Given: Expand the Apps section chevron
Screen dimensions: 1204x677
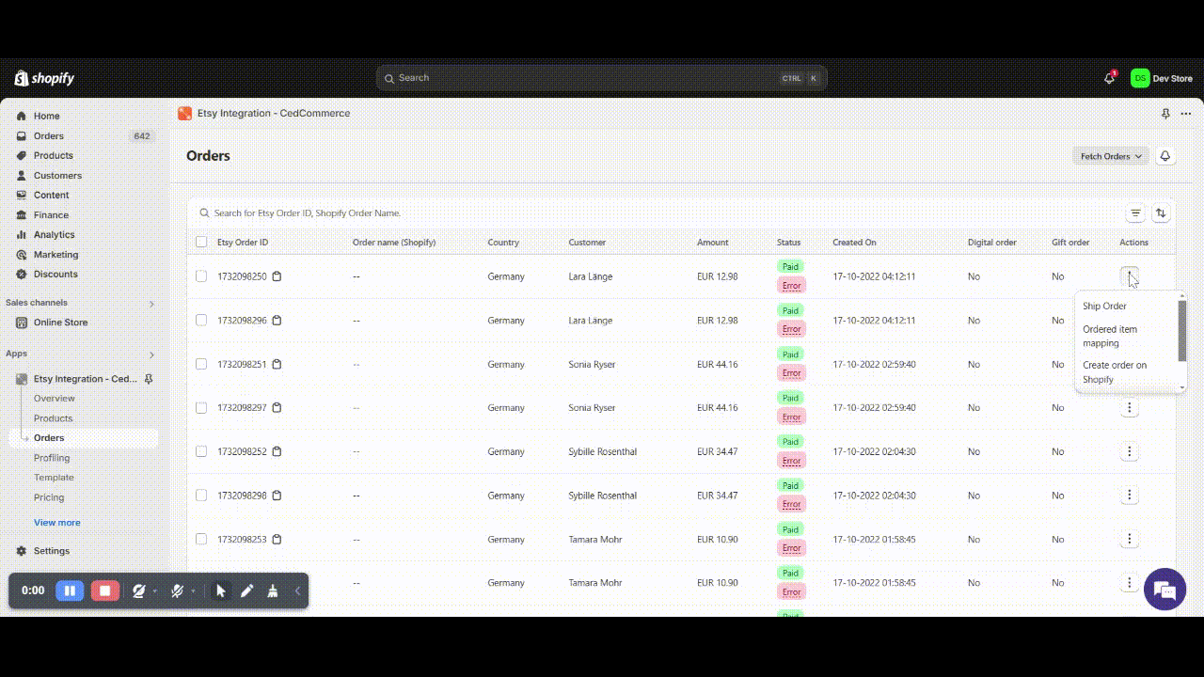Looking at the screenshot, I should [x=151, y=354].
